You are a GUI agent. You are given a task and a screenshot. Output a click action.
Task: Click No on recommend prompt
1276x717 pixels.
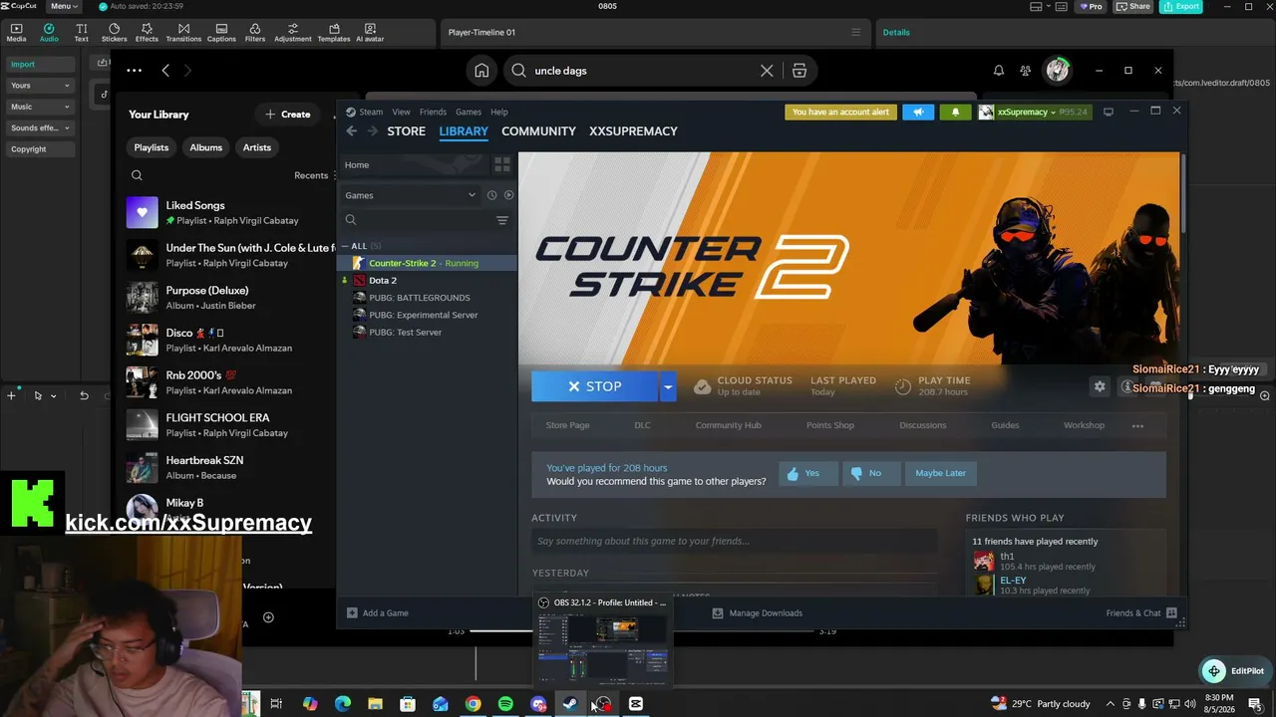click(x=870, y=473)
